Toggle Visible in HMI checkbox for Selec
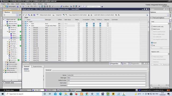Viewport: 172px width, 96px height. click(100, 26)
